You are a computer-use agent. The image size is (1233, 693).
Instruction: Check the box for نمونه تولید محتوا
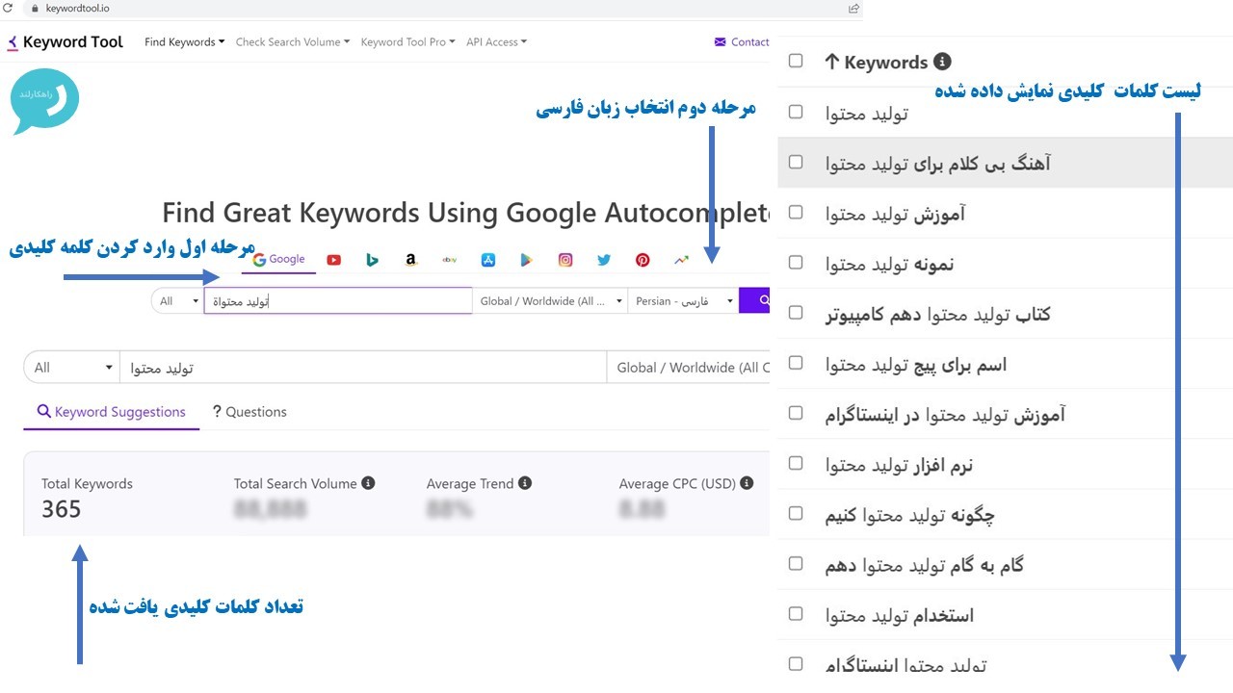pyautogui.click(x=796, y=262)
